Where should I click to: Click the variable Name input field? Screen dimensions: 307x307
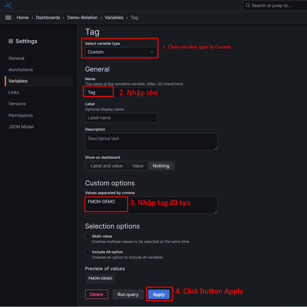tap(121, 92)
